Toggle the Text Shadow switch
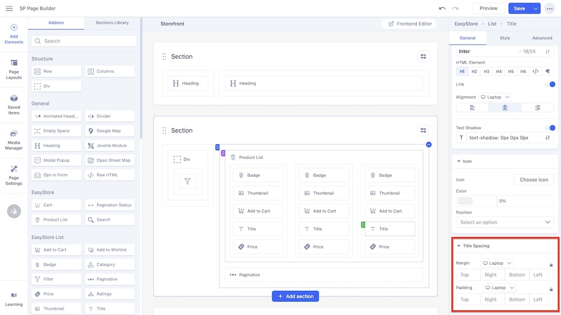This screenshot has width=561, height=315. pyautogui.click(x=550, y=128)
